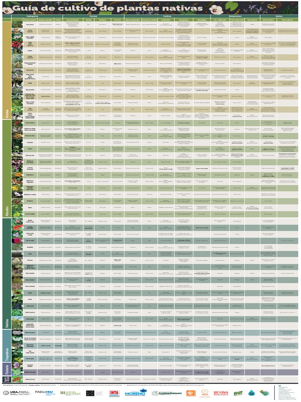The image size is (301, 402).
Task: Click the red INTA logo
Action: [x=114, y=393]
